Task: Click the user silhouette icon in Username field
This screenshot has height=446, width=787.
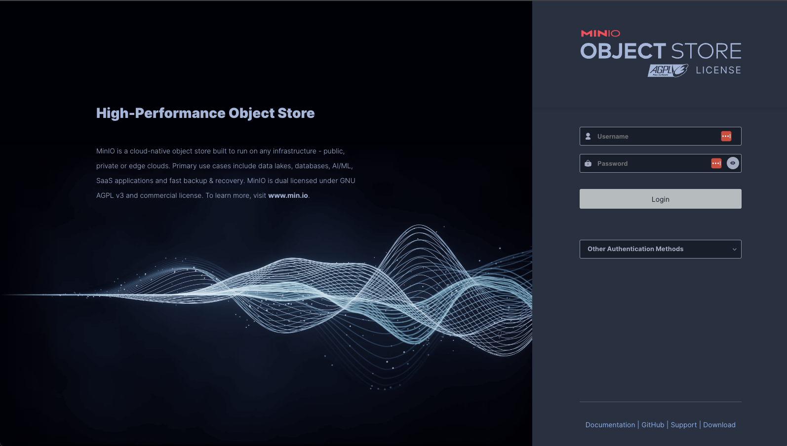Action: (x=588, y=136)
